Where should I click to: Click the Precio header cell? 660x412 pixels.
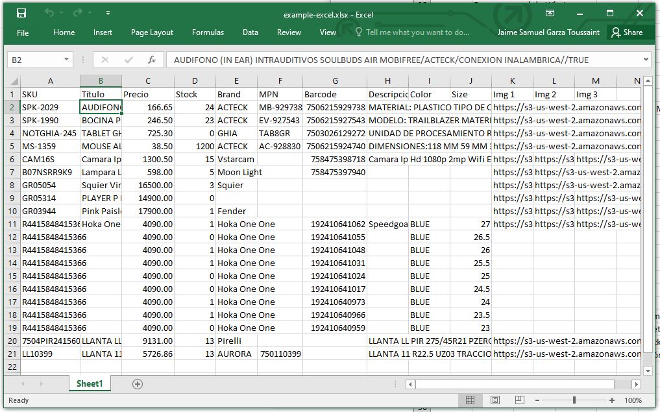148,94
